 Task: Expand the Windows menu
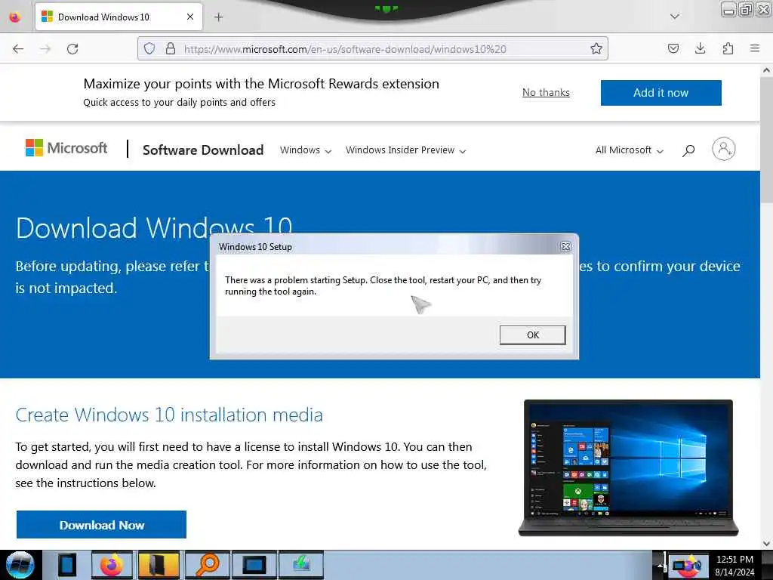tap(306, 150)
